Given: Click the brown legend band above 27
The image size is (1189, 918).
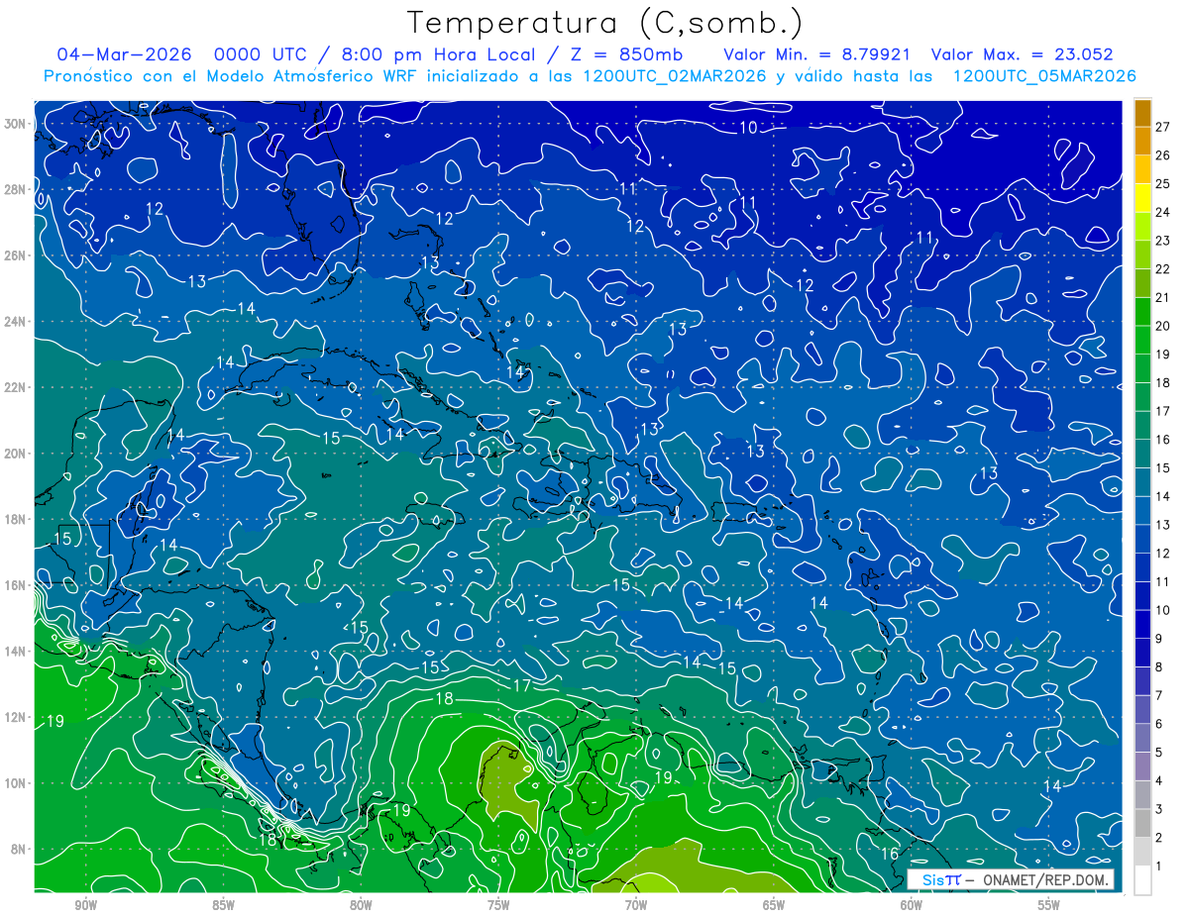Looking at the screenshot, I should [1142, 113].
